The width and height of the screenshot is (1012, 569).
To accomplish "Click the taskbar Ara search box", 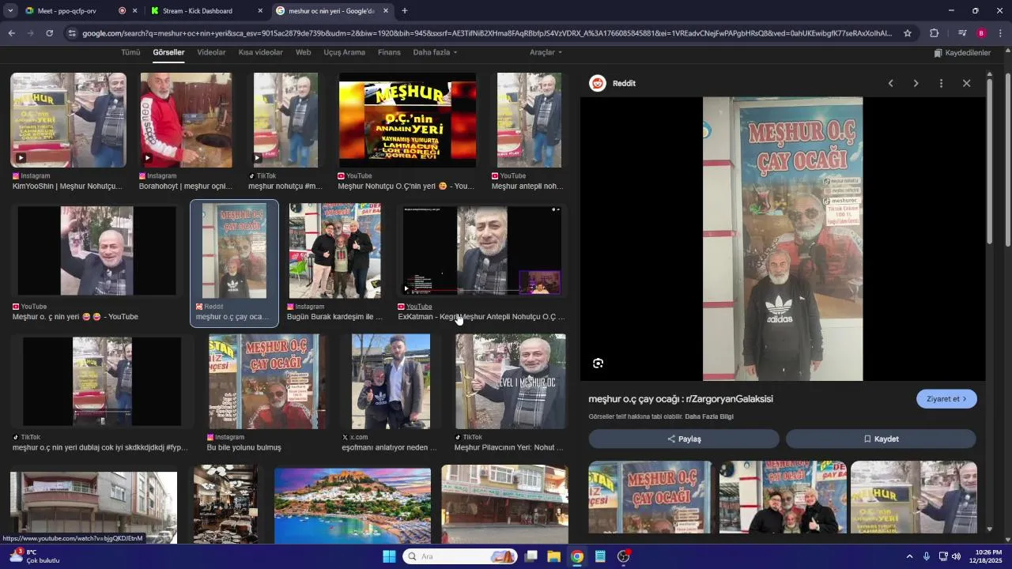I will [x=461, y=556].
